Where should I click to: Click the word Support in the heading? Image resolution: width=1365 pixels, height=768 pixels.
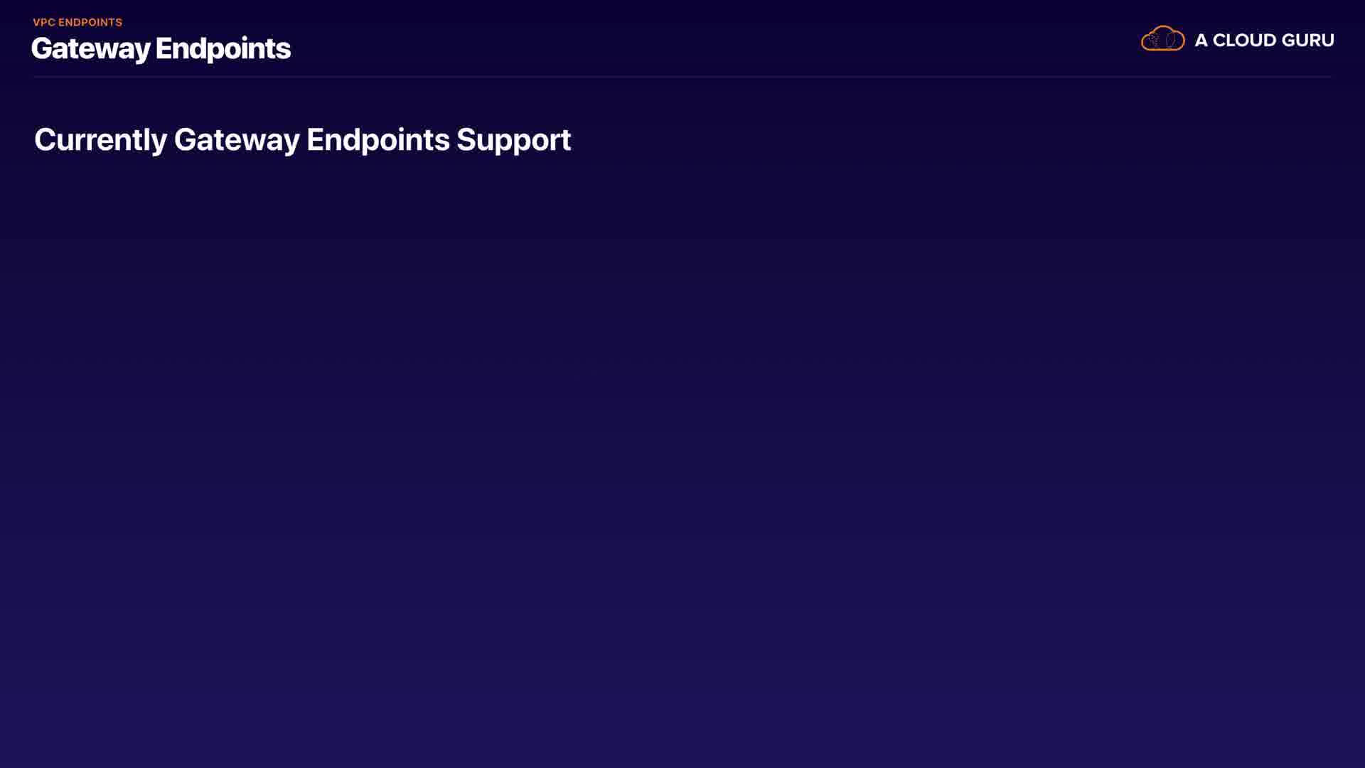click(513, 140)
